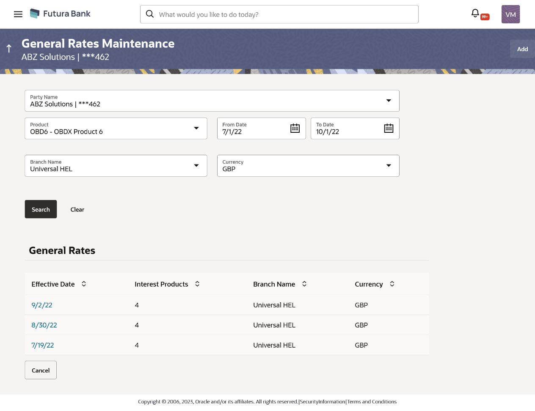Expand the Branch Name dropdown
Screen dimensions: 535x411
point(196,166)
